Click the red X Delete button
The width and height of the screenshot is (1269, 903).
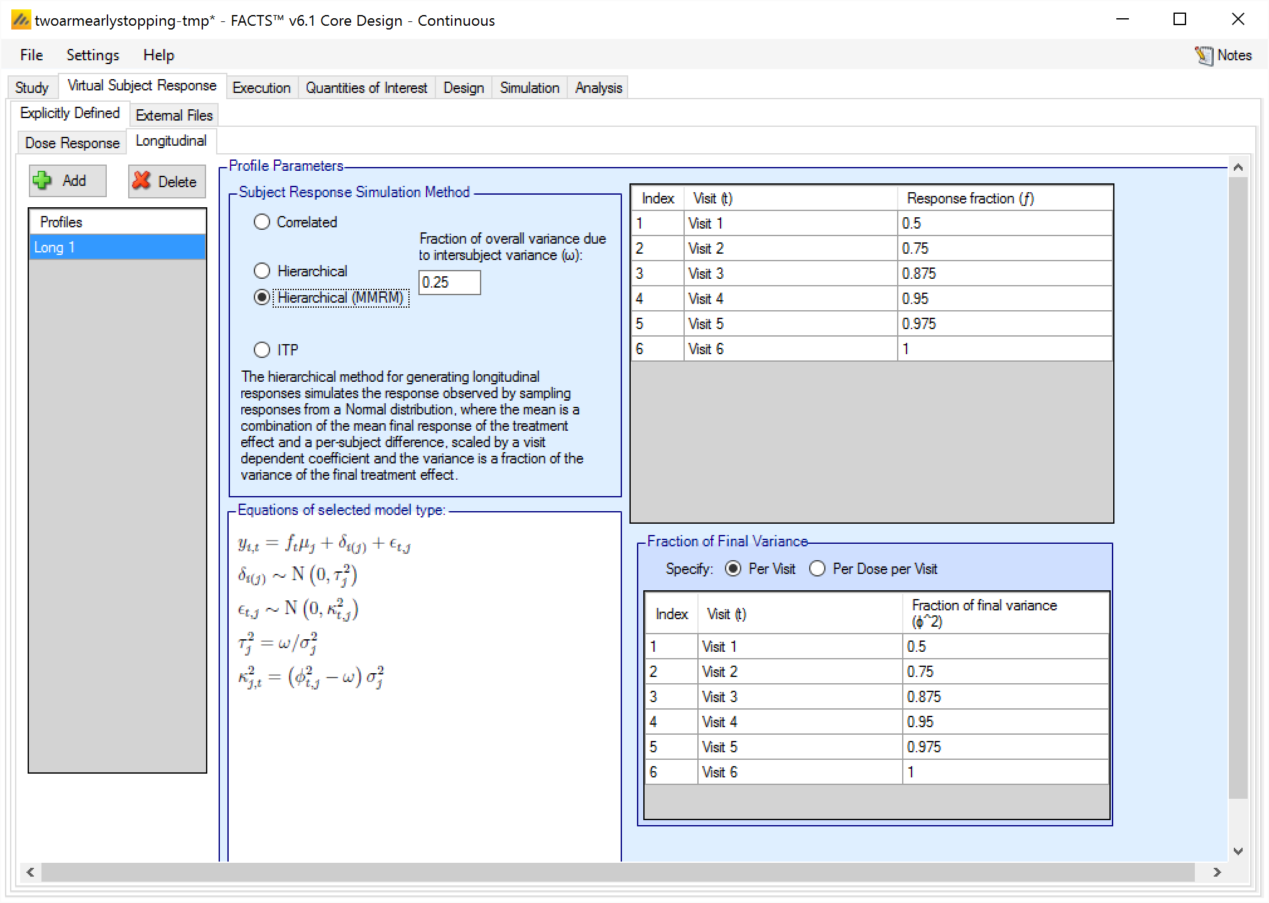[166, 182]
